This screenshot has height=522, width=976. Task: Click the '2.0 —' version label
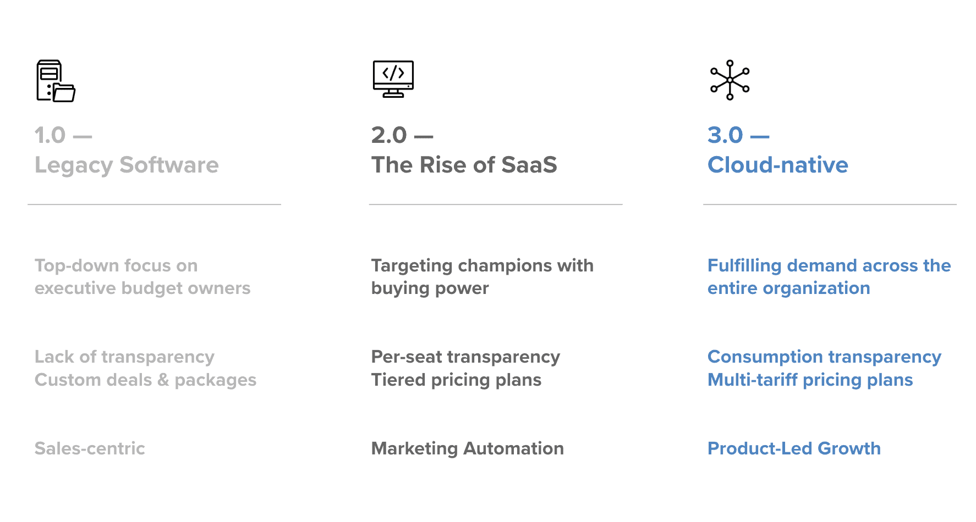[x=402, y=135]
